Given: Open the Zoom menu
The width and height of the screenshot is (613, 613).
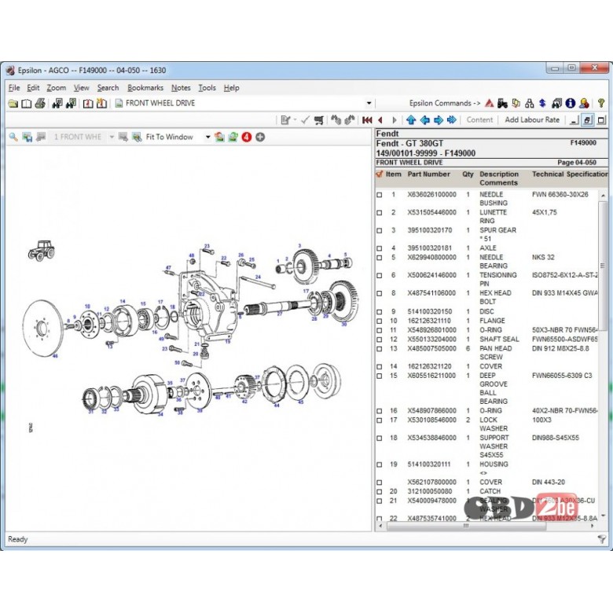Looking at the screenshot, I should point(57,88).
